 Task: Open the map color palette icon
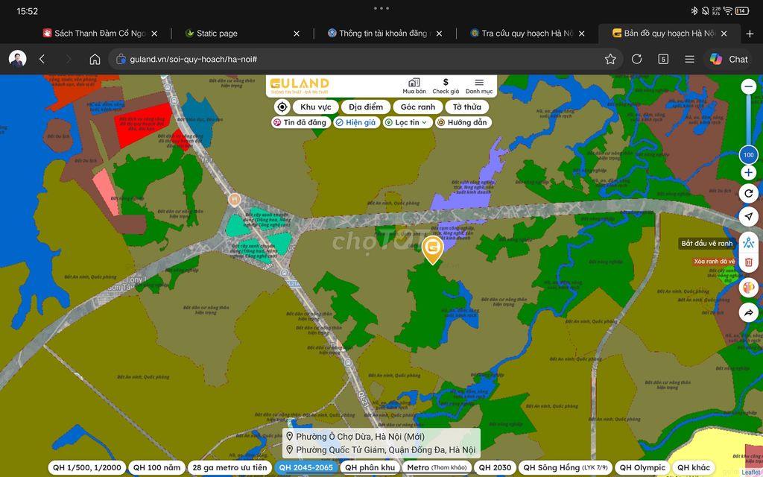tap(748, 287)
